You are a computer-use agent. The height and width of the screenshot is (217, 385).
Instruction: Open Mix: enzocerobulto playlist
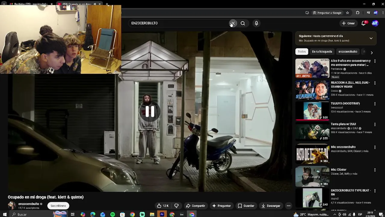(343, 147)
